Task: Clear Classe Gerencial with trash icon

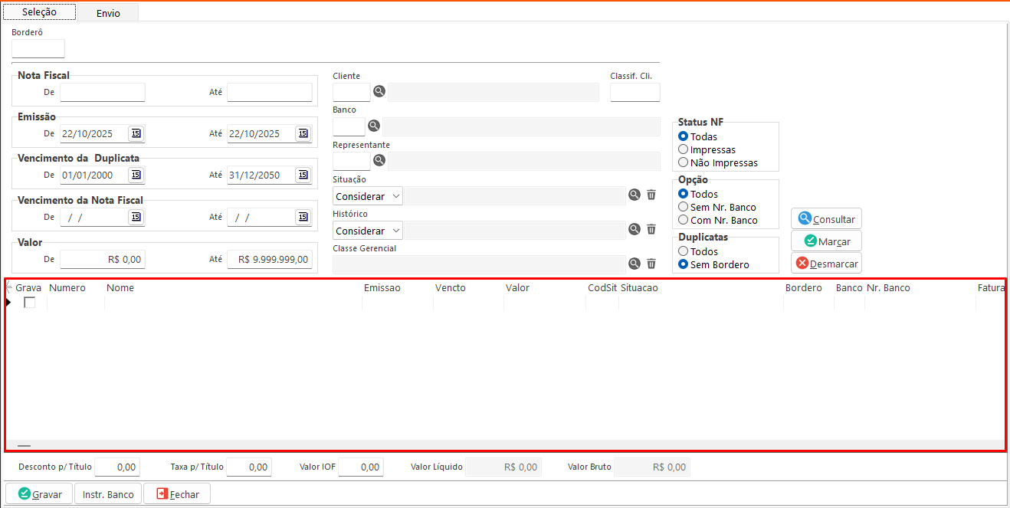Action: [651, 264]
